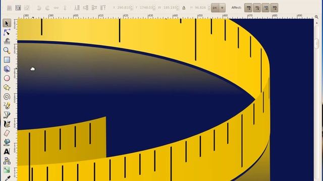The width and height of the screenshot is (323, 181).
Task: Select the Selector arrow tool
Action: tap(7, 23)
